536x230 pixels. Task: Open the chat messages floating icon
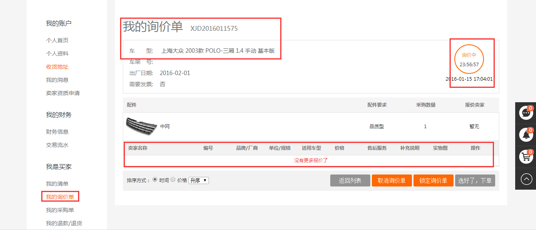pyautogui.click(x=526, y=113)
